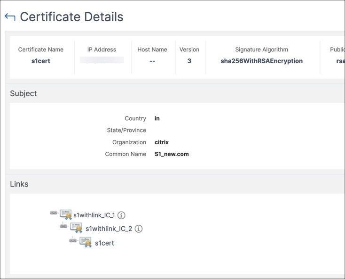Click certificate name value s1cert in summary

[x=41, y=61]
